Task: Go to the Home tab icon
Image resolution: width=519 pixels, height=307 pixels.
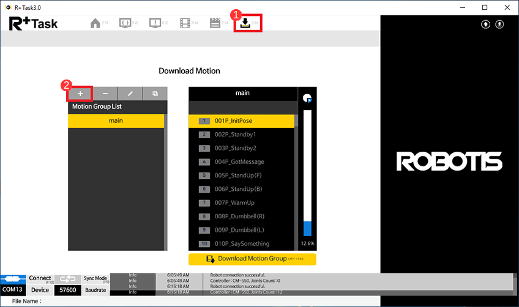Action: (95, 23)
